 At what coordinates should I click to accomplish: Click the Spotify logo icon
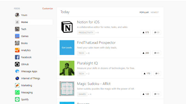[x=17, y=100]
